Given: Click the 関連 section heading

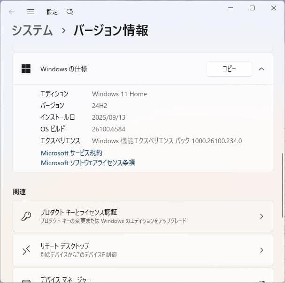Looking at the screenshot, I should pos(19,191).
